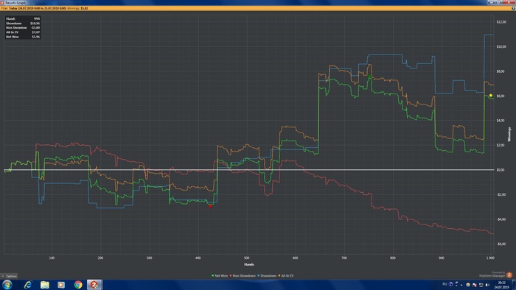Open the Windows Start menu
This screenshot has height=290, width=516.
[7, 284]
